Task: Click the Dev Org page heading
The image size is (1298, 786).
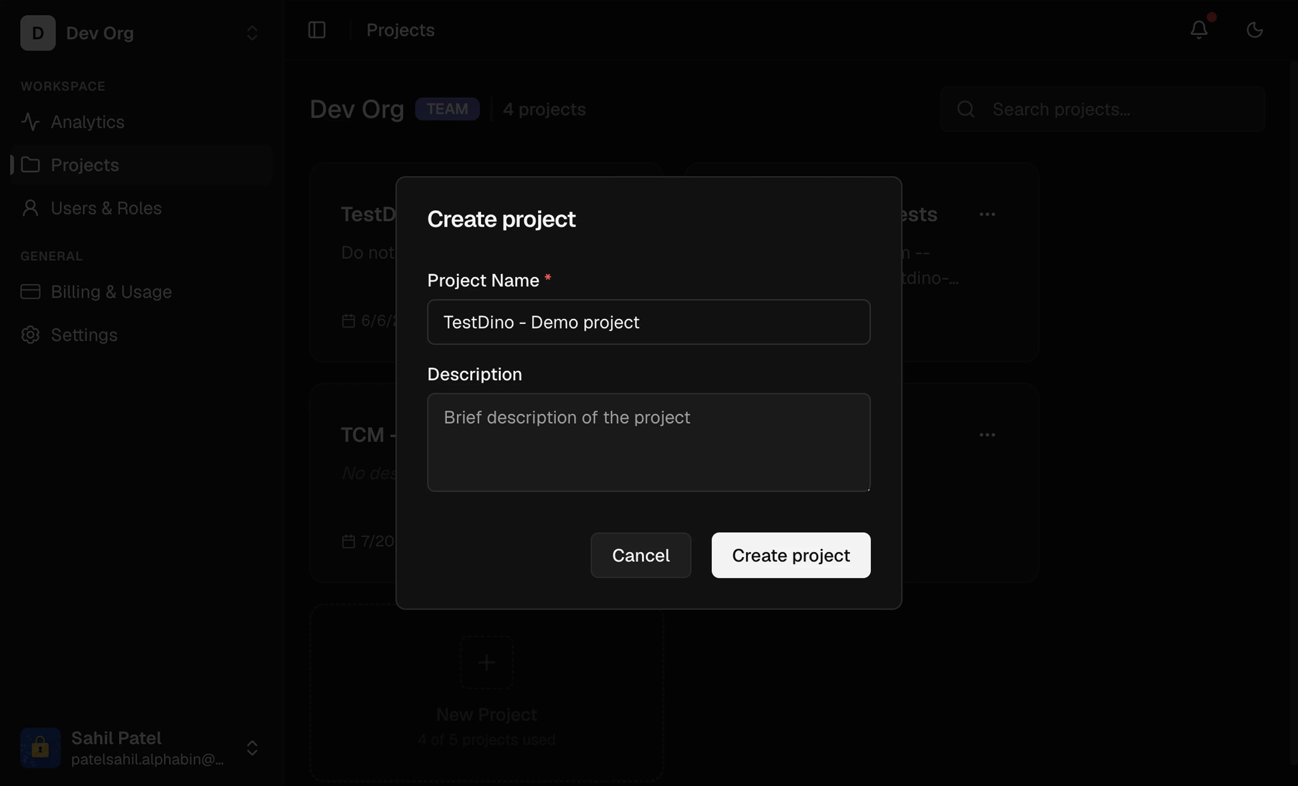Action: (x=357, y=109)
